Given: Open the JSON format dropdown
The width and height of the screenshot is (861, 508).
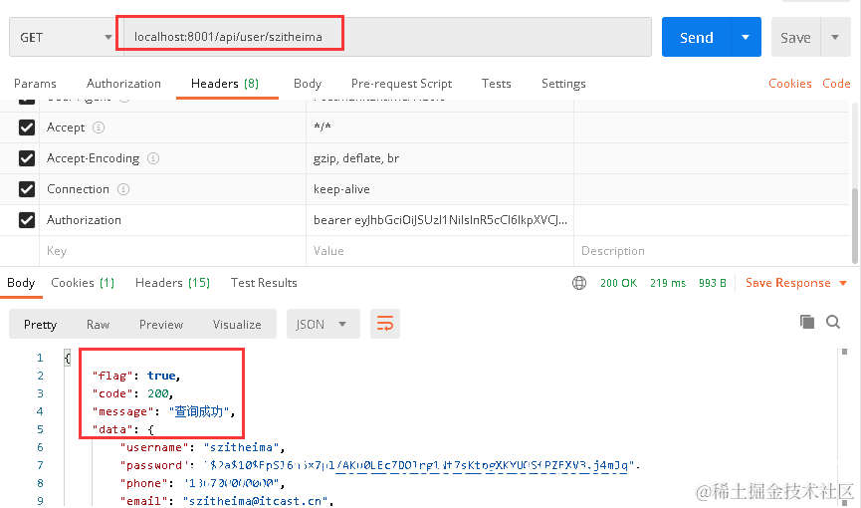Looking at the screenshot, I should [323, 324].
